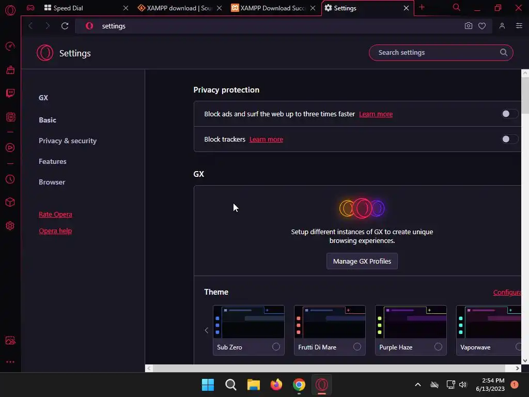
Task: Click search icon in settings search box
Action: click(503, 52)
